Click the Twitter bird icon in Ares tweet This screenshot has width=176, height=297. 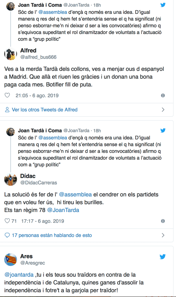[x=163, y=257]
